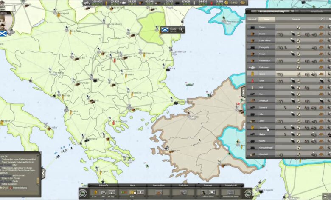Open the info button under Rohstoffe

point(112,192)
